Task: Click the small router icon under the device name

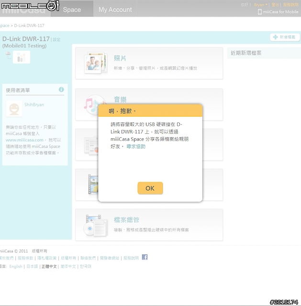Action: point(8,54)
